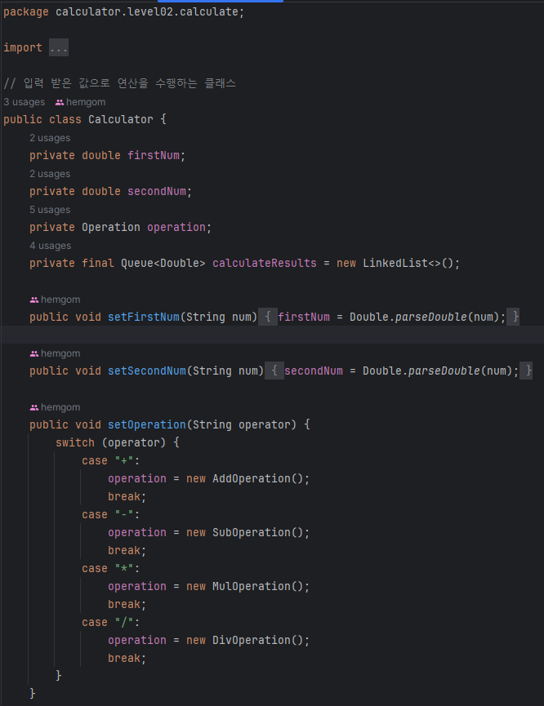
Task: Click Queue<Double> type in calculateResults declaration
Action: pyautogui.click(x=163, y=264)
